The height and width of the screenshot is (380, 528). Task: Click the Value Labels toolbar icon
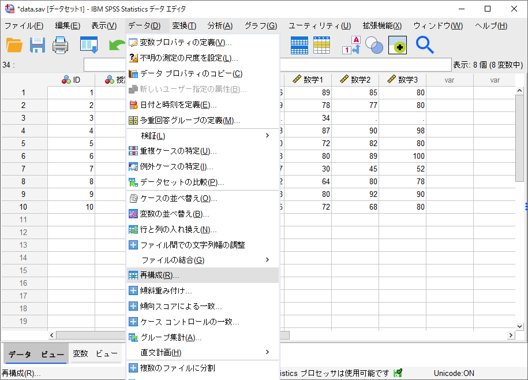pyautogui.click(x=351, y=45)
